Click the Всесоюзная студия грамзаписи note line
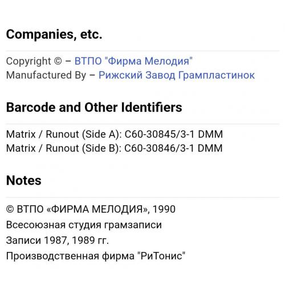285x285 pixels. coord(84,225)
